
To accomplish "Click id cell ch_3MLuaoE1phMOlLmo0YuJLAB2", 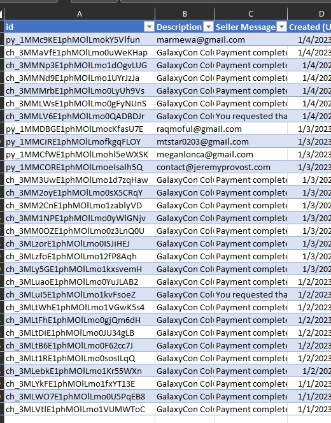I will click(x=80, y=282).
